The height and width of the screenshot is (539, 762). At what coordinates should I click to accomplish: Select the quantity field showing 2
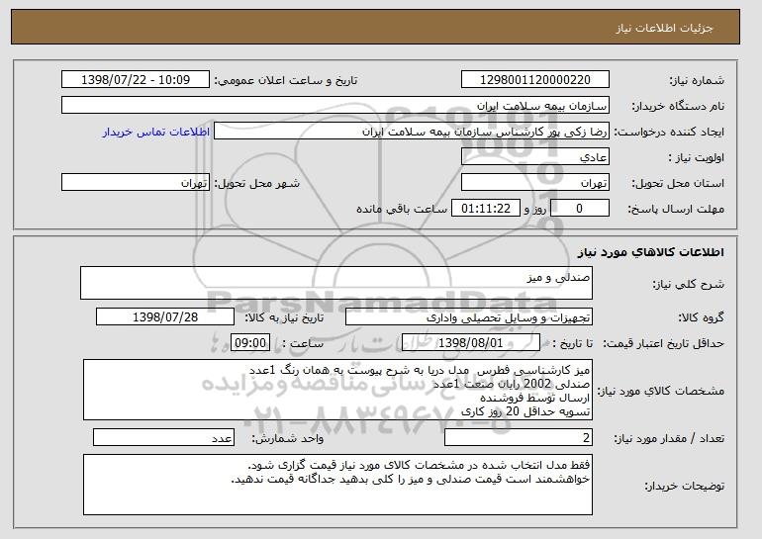(519, 437)
